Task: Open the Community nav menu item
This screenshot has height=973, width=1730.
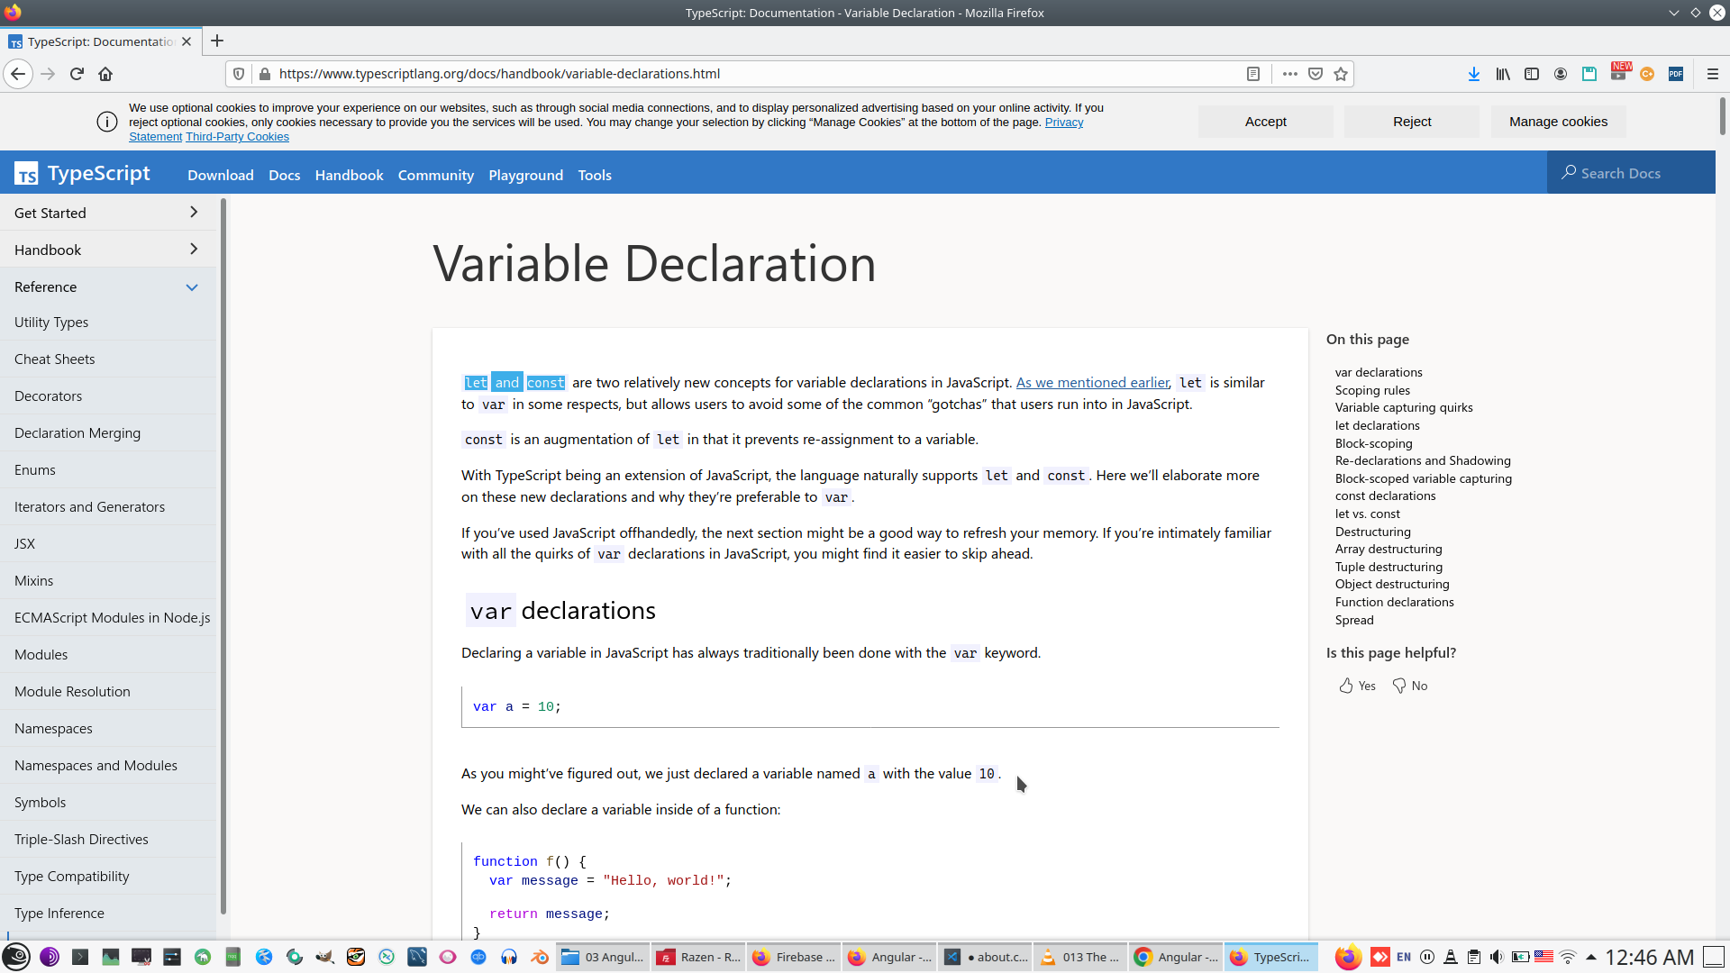Action: [435, 175]
